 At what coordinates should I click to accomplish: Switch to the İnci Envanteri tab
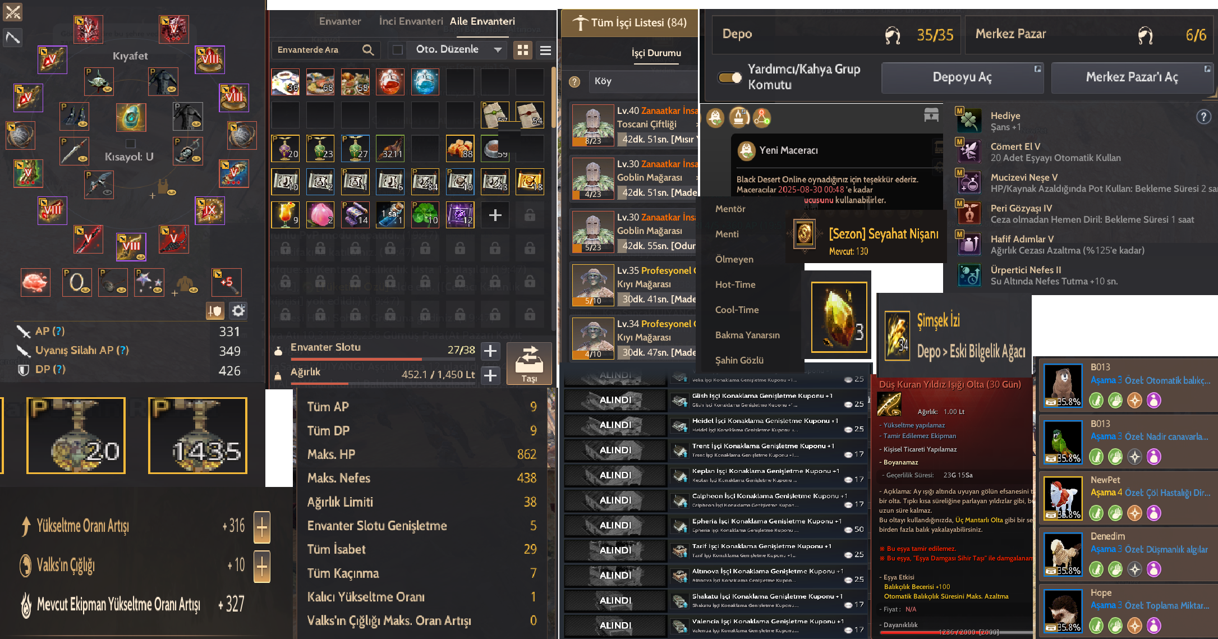point(411,21)
